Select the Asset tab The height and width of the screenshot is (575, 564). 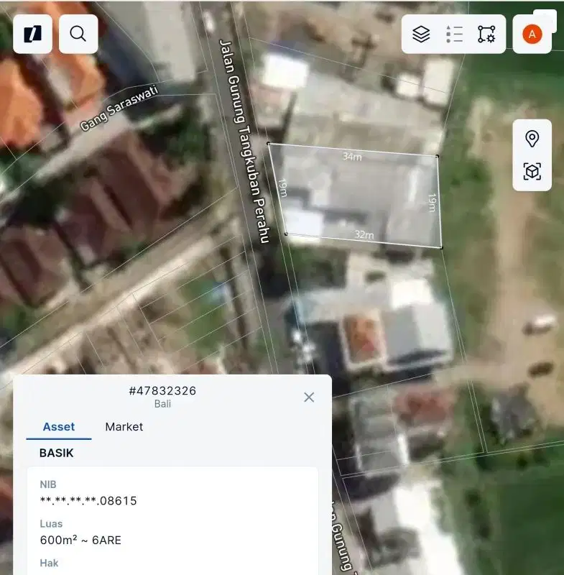[59, 427]
